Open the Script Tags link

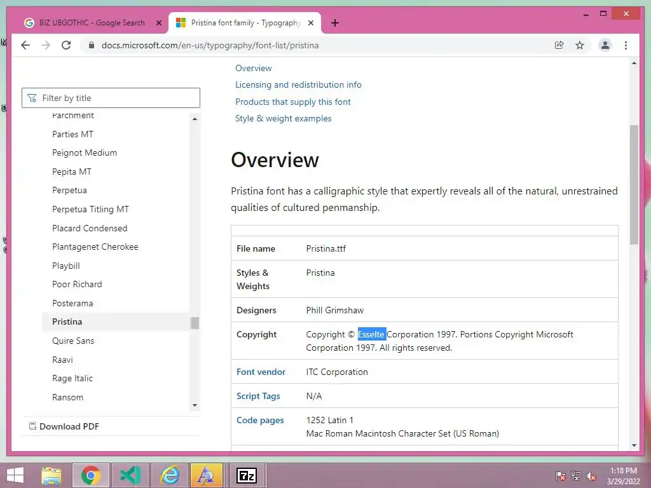coord(258,396)
